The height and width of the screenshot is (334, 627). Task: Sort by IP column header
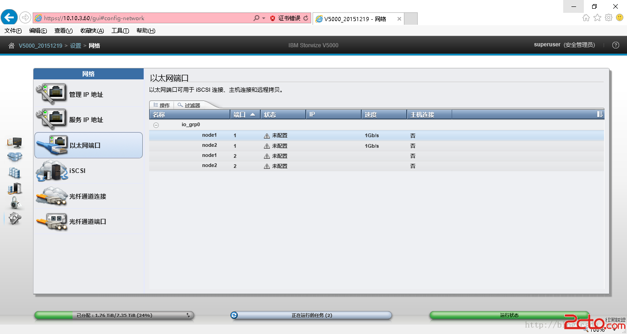(334, 114)
